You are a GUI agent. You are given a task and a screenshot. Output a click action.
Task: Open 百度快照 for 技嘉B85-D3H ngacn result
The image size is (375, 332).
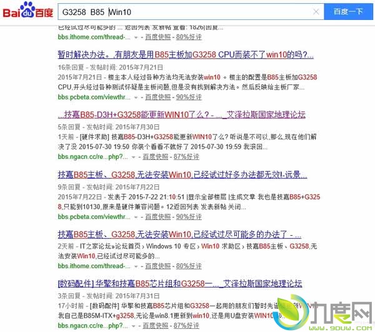click(x=156, y=157)
